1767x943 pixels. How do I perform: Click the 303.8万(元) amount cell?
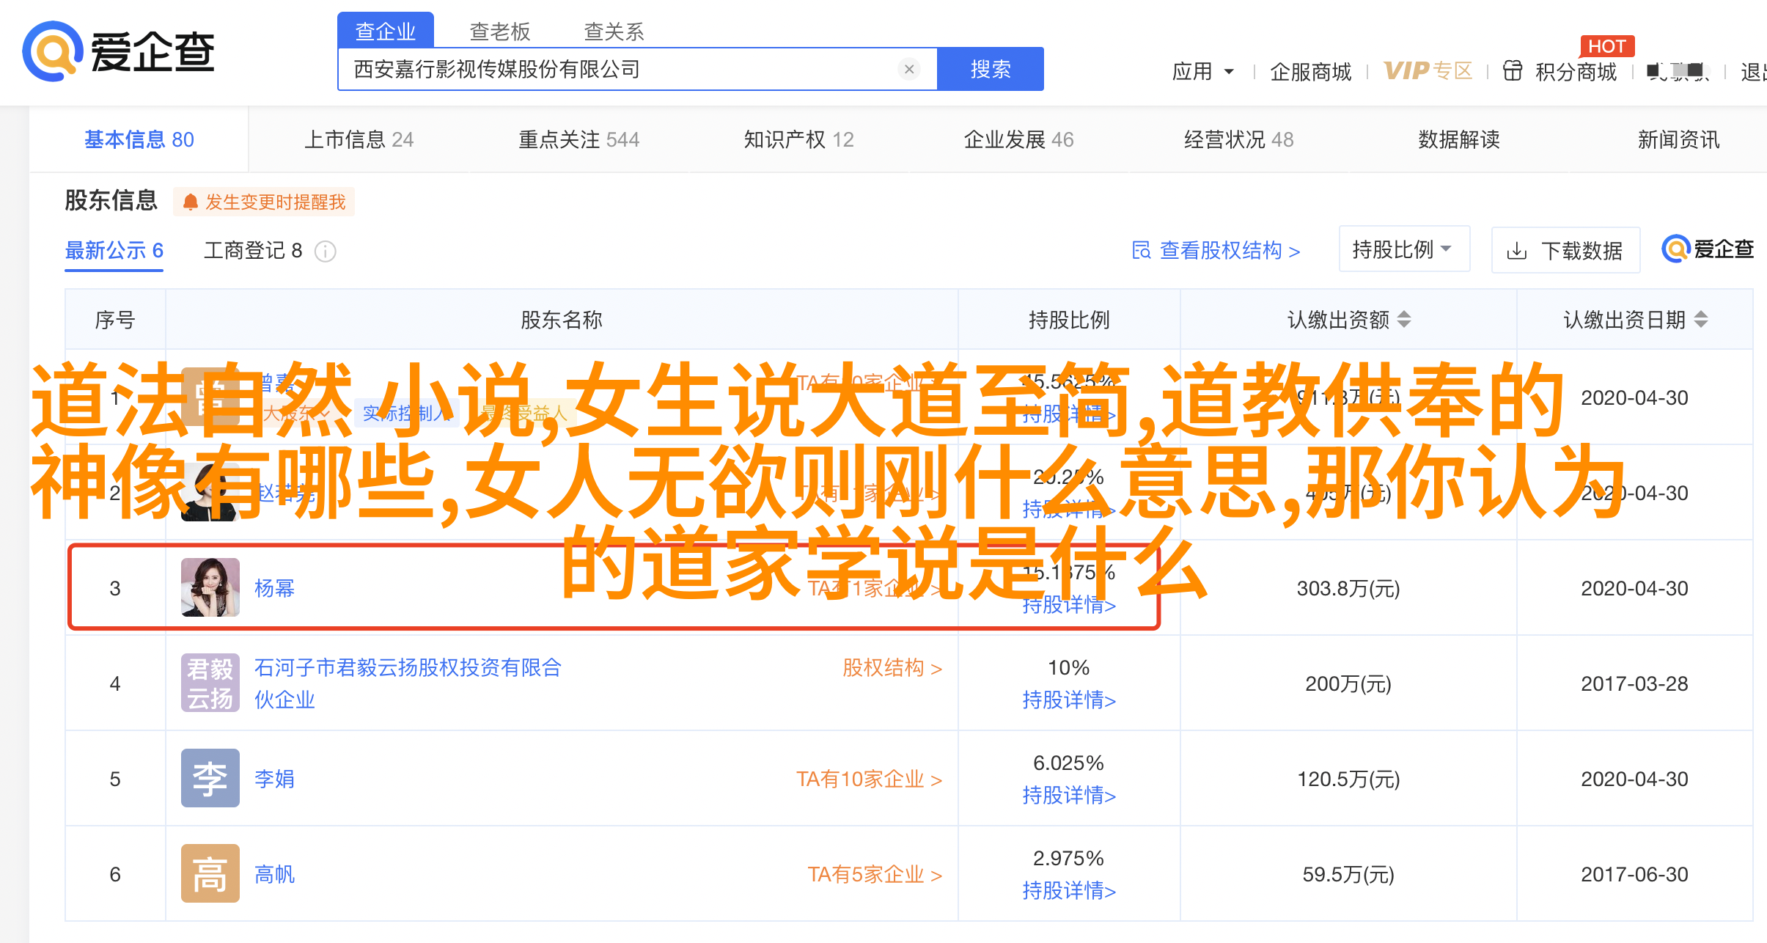[1348, 588]
